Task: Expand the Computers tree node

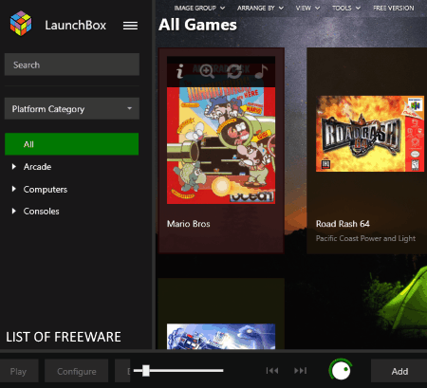Action: (13, 189)
